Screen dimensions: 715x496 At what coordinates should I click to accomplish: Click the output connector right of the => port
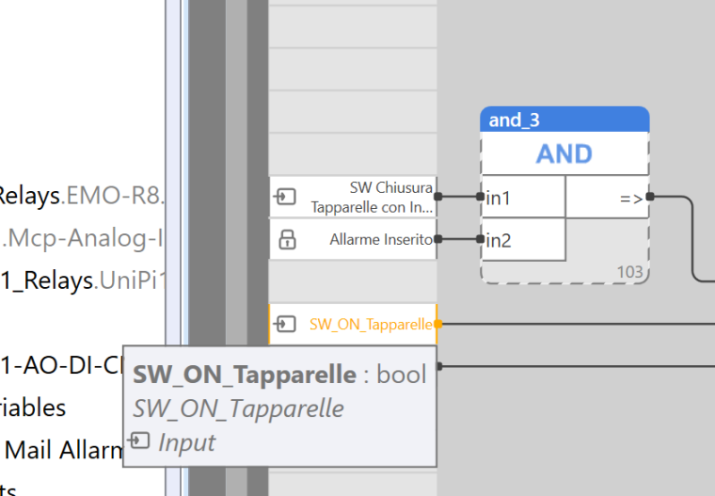[650, 197]
